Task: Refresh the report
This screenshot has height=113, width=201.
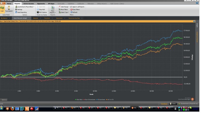Action: click(74, 12)
